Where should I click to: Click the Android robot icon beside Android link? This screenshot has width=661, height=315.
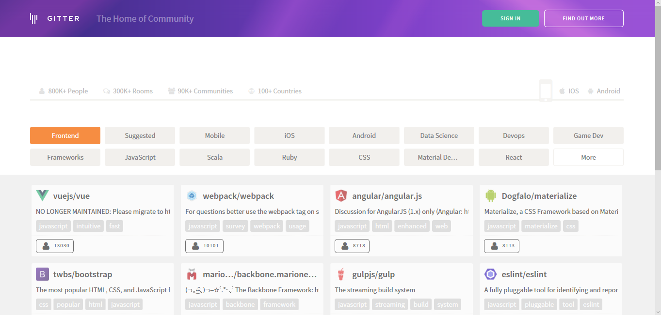coord(590,91)
